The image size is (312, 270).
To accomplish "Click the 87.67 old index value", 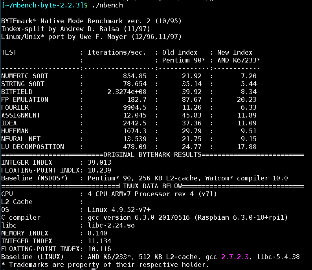I will 192,100.
